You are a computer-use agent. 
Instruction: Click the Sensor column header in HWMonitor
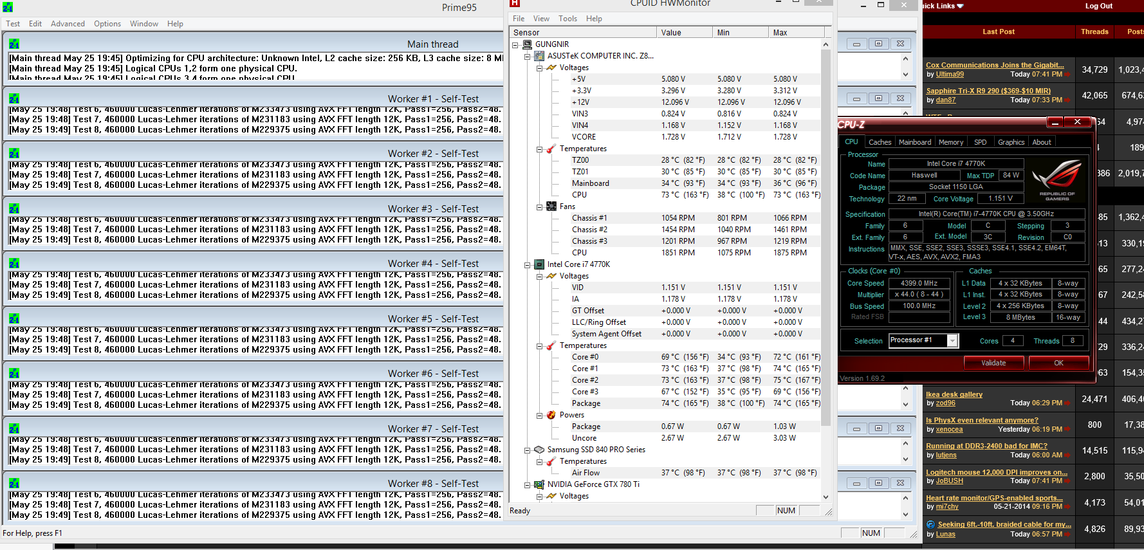583,32
